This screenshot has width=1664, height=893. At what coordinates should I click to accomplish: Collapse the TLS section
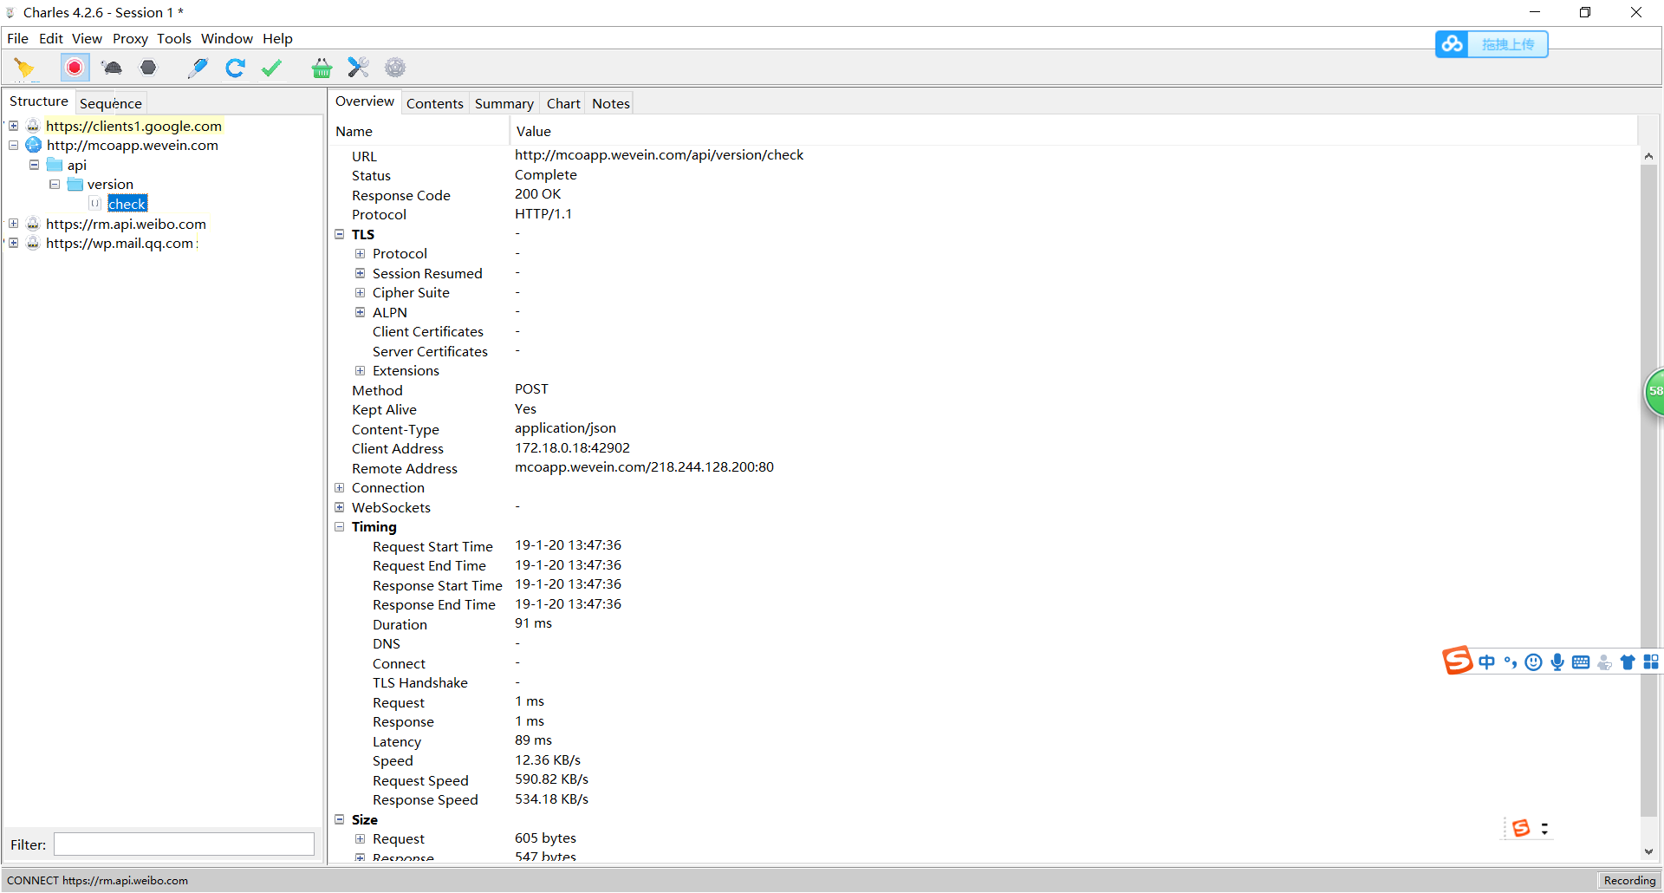click(x=340, y=234)
